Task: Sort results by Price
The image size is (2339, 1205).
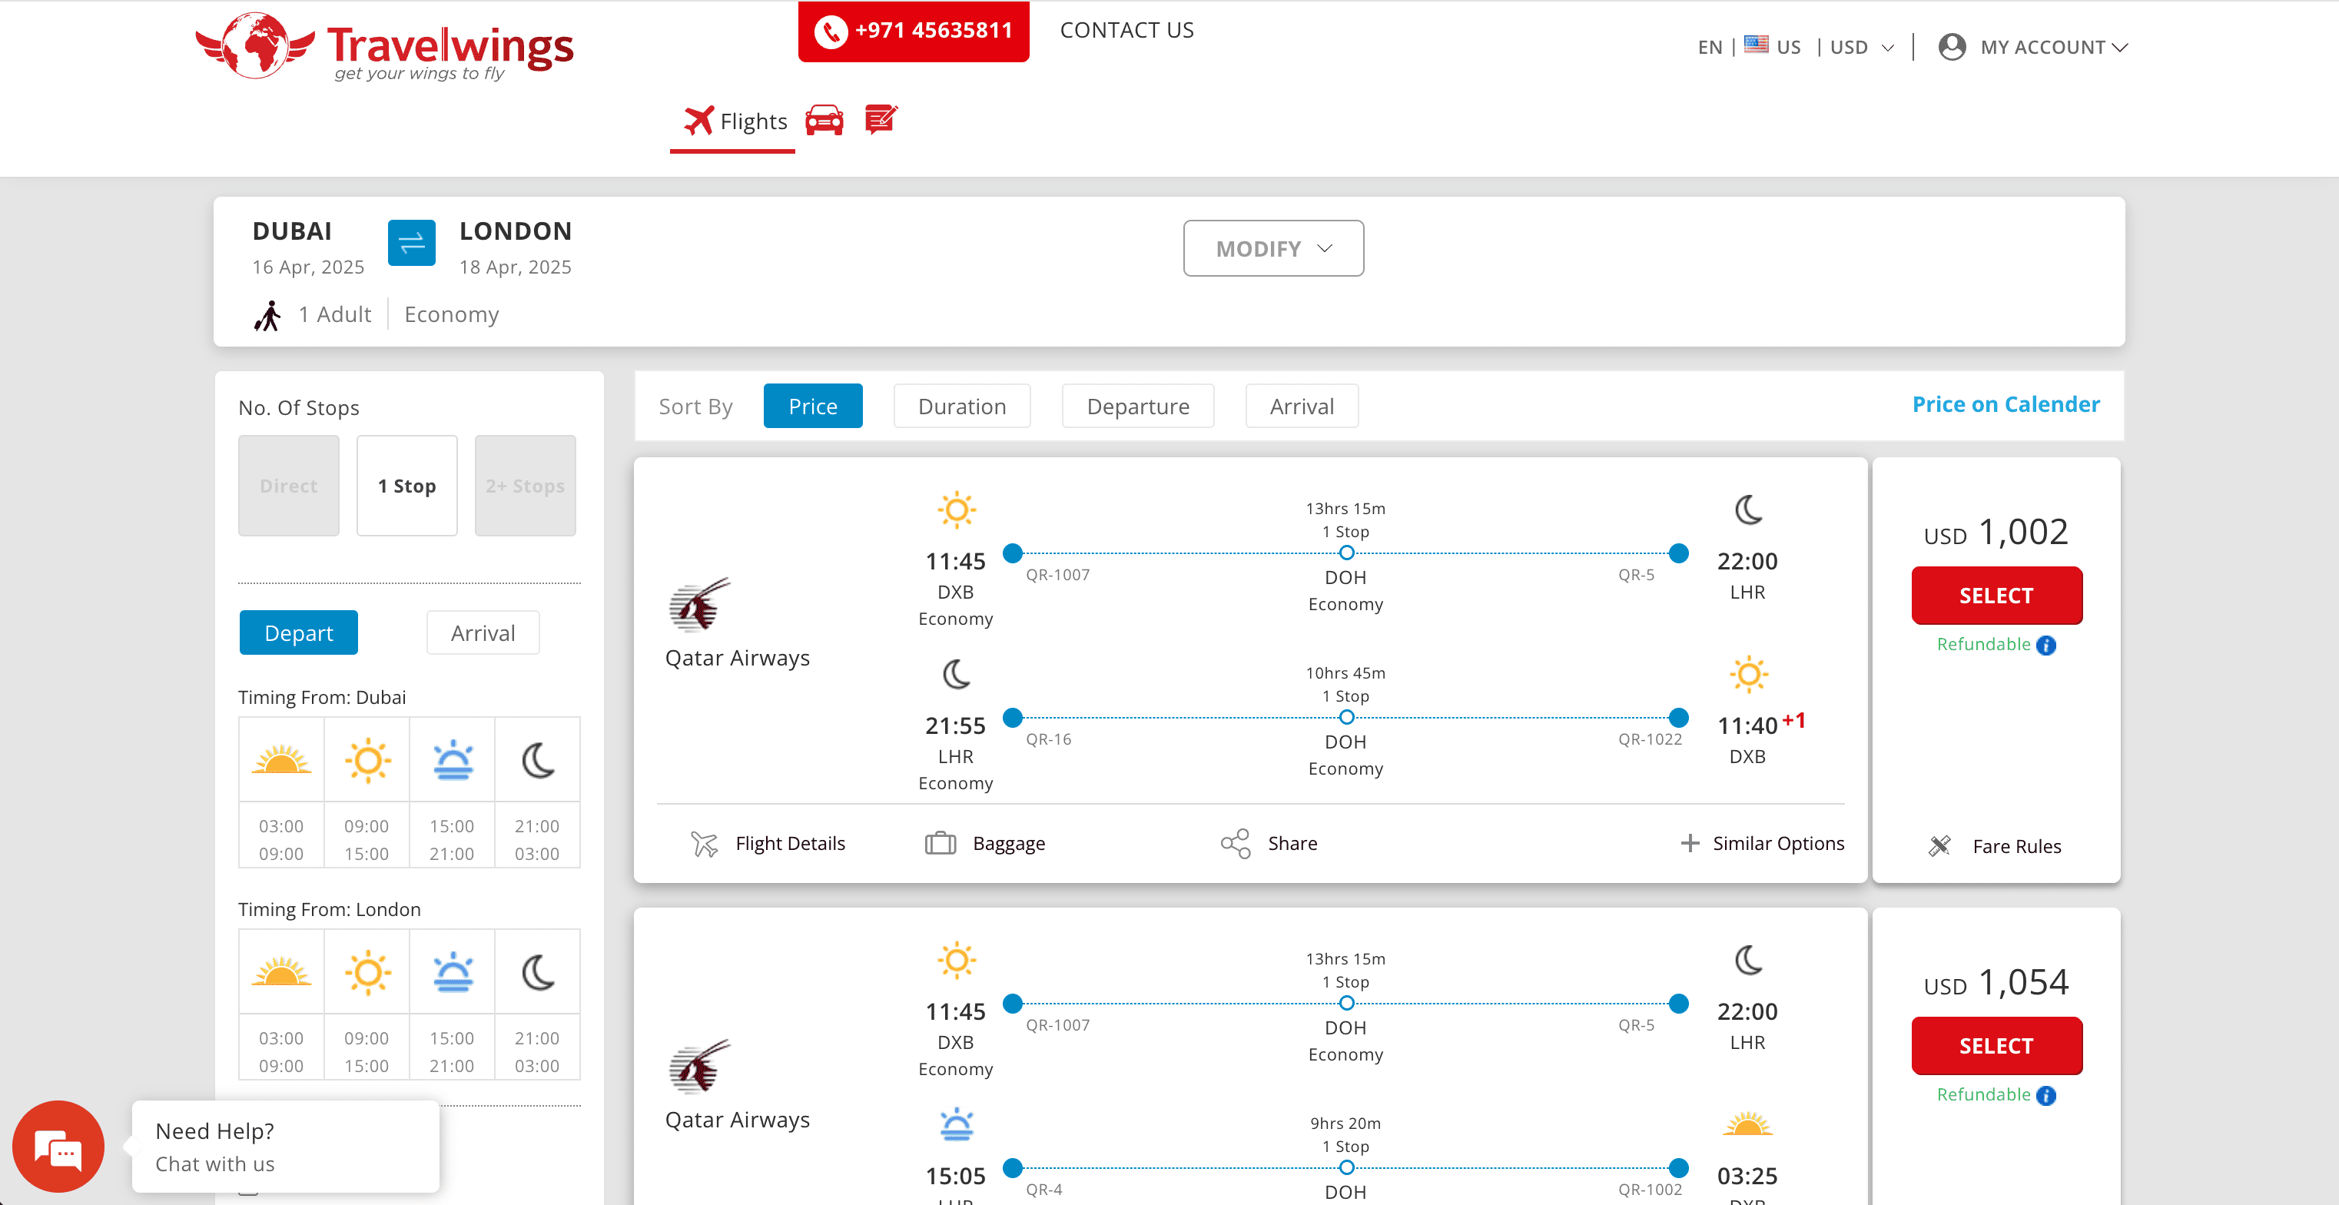Action: (813, 406)
